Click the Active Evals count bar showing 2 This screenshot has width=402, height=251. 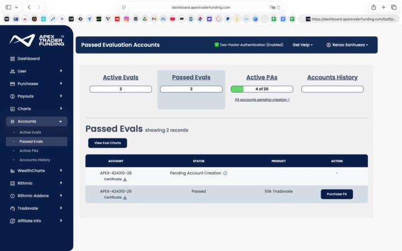(121, 89)
